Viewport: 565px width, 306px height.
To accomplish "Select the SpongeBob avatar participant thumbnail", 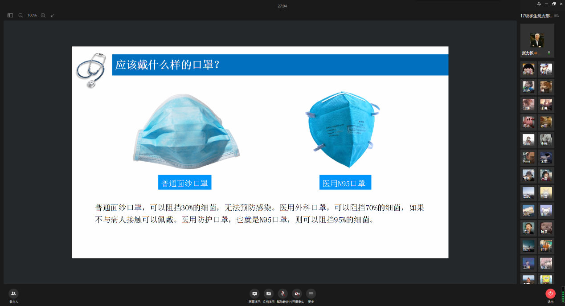I will (x=546, y=280).
